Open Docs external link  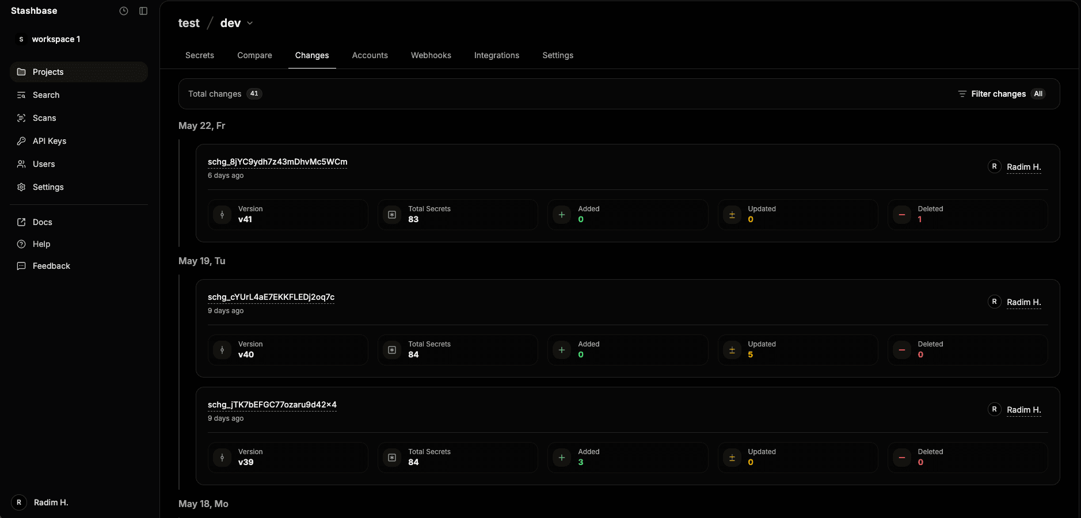(79, 222)
